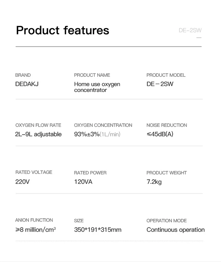This screenshot has width=221, height=262.
Task: Click the 220V rated voltage value
Action: click(x=22, y=182)
